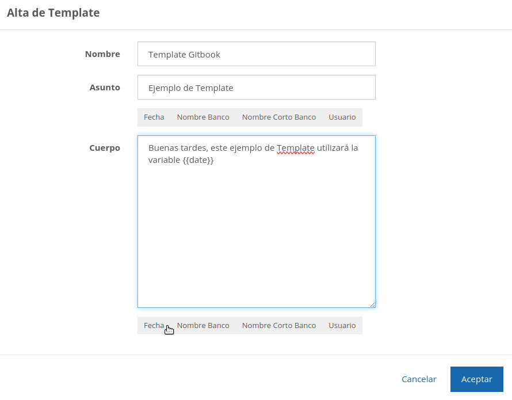Click the Nombre field containing Template Gitbook
The height and width of the screenshot is (400, 512).
256,54
